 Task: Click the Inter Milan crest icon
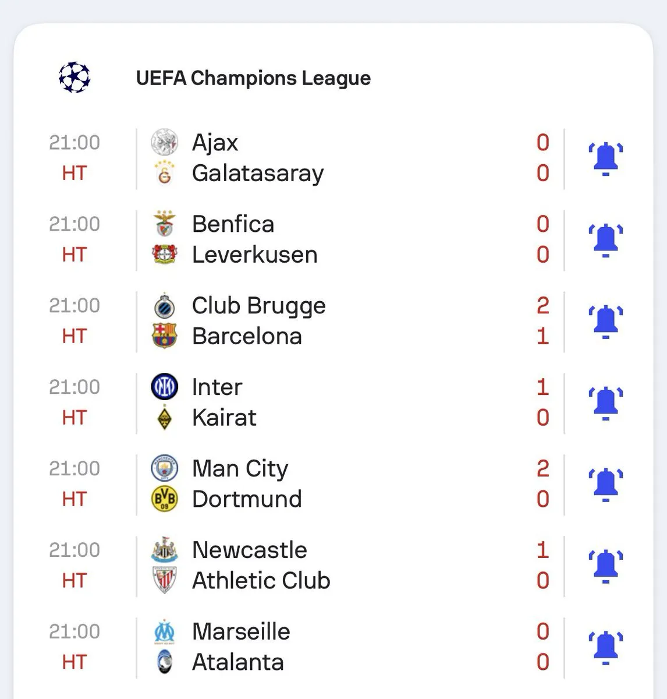tap(164, 387)
